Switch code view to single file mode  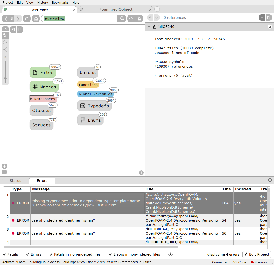coord(269,18)
